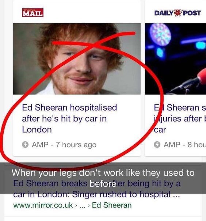Click AMP lightning icon under Daily Post article
This screenshot has width=206, height=221.
157,145
